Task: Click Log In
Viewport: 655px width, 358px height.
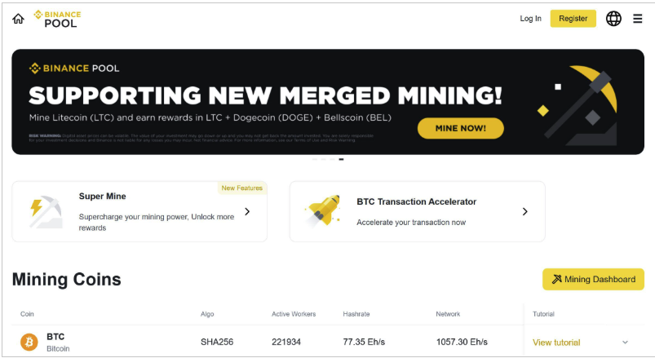Action: pos(530,19)
